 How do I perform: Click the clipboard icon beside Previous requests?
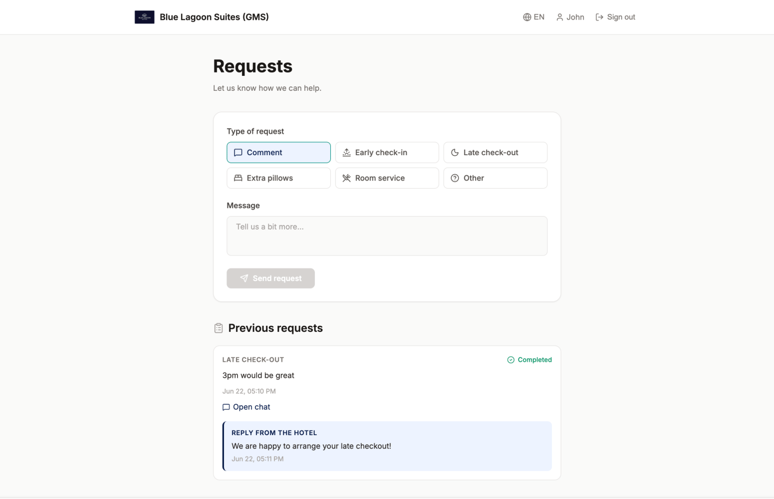[x=219, y=328]
